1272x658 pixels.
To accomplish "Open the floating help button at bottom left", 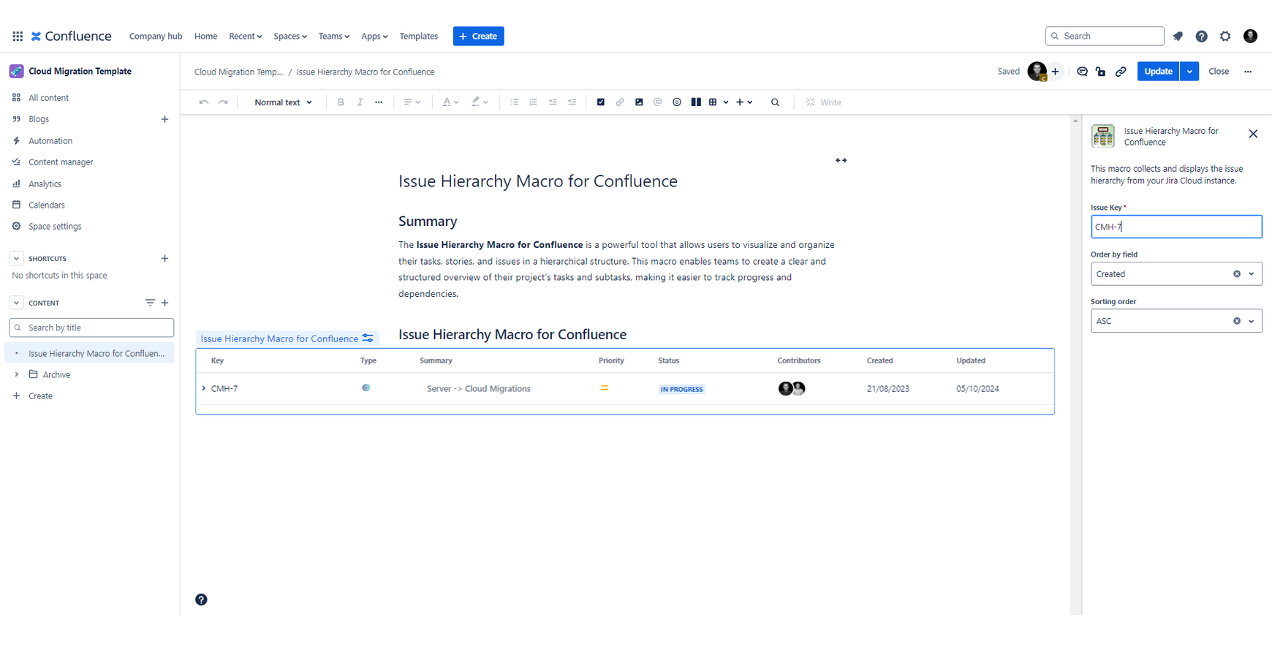I will [201, 600].
